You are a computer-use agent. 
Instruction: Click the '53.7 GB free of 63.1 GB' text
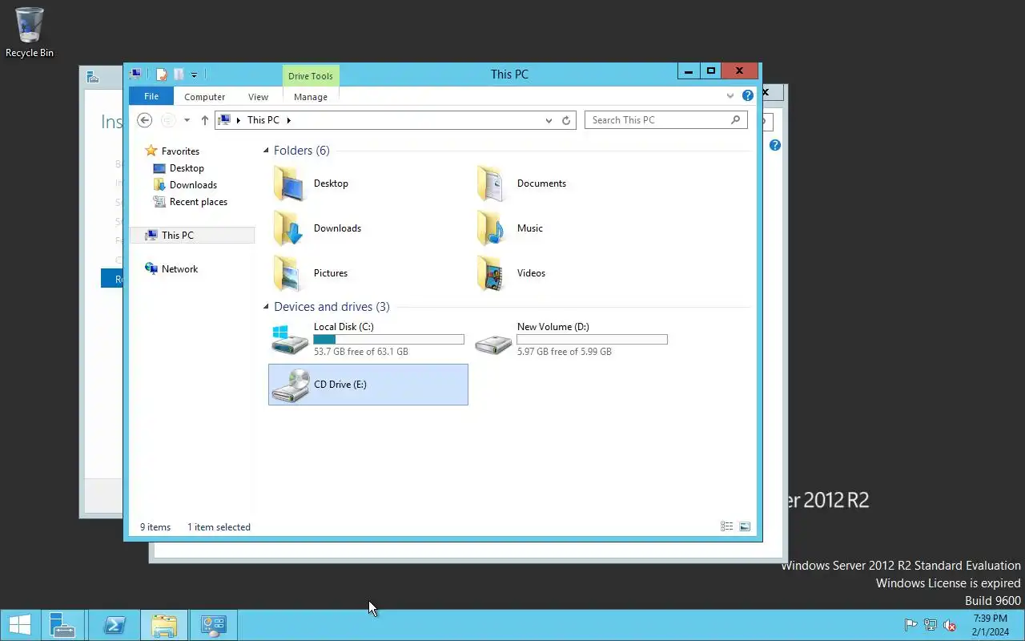(x=361, y=352)
